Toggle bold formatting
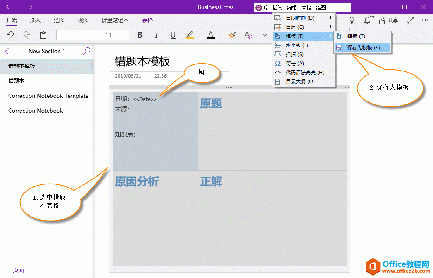The image size is (433, 278). click(140, 35)
